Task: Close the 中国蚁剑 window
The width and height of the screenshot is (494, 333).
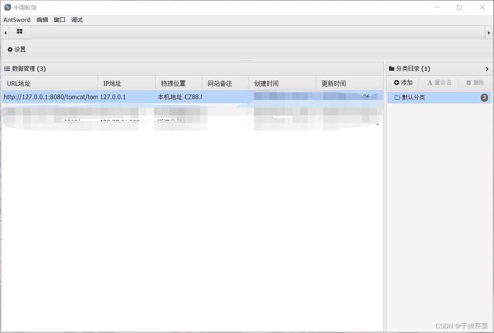Action: tap(482, 7)
